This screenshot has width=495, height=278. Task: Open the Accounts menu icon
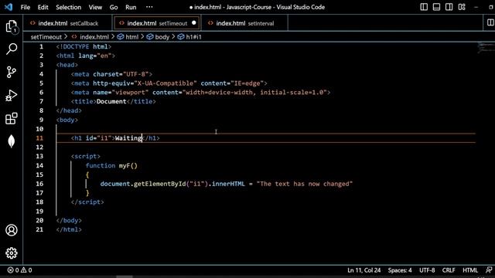[x=12, y=230]
